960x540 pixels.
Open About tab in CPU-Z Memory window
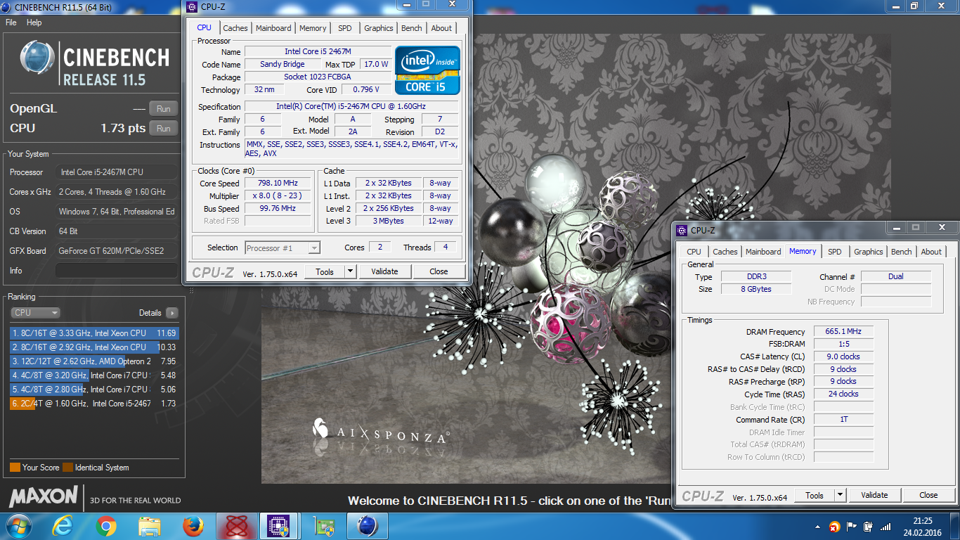(x=931, y=252)
